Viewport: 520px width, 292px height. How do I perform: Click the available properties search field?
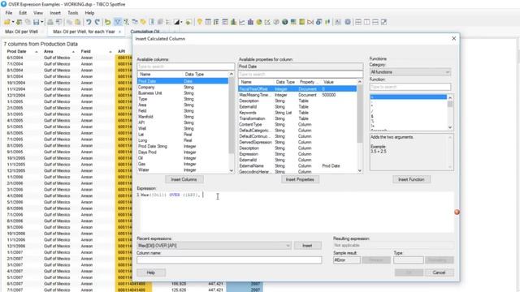coord(300,74)
